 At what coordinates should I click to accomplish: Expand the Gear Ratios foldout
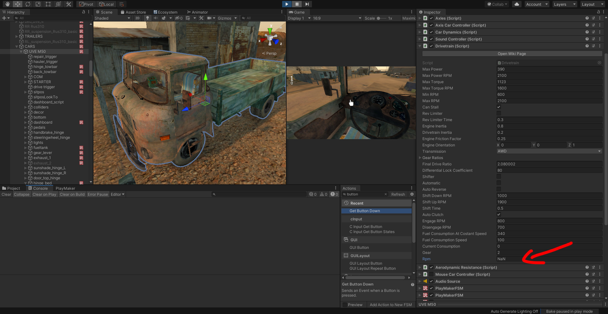pyautogui.click(x=420, y=157)
